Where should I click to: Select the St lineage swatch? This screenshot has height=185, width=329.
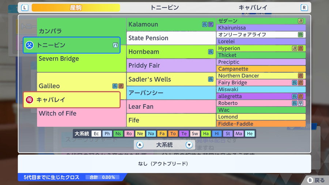[x=228, y=133]
